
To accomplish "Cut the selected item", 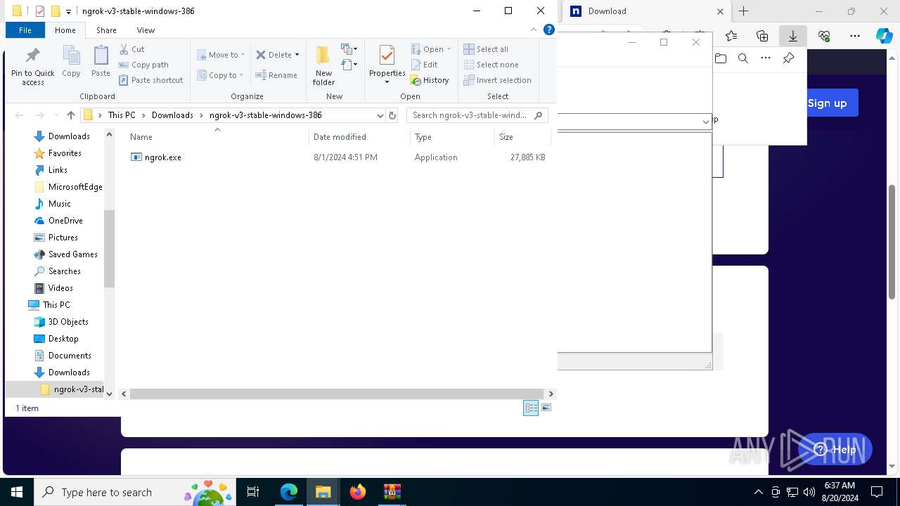I will click(131, 49).
